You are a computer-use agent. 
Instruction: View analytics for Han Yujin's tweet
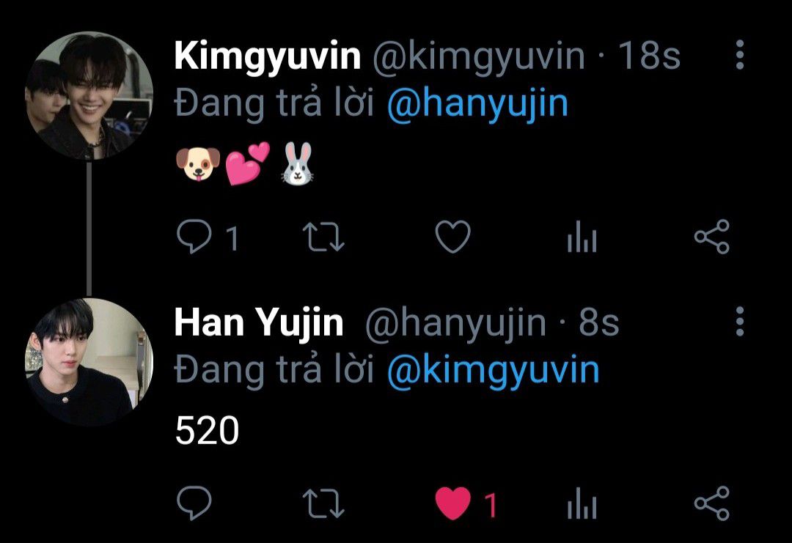click(582, 503)
